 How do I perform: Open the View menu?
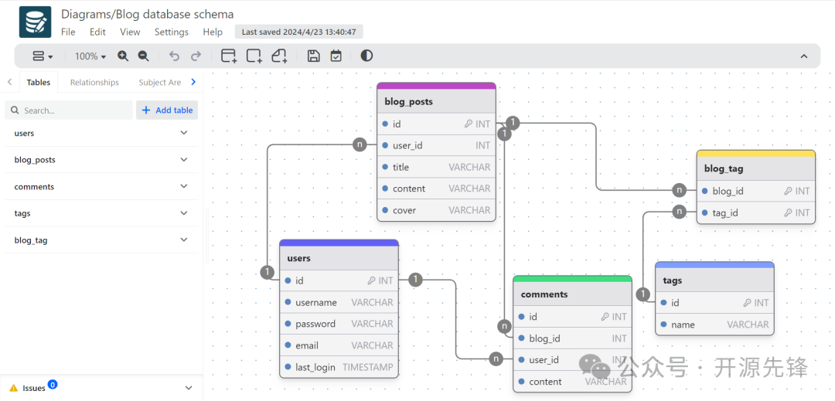tap(130, 32)
